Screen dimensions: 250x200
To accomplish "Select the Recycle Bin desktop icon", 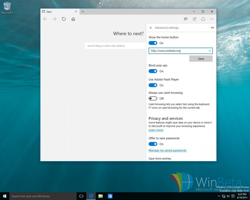I will pos(7,8).
